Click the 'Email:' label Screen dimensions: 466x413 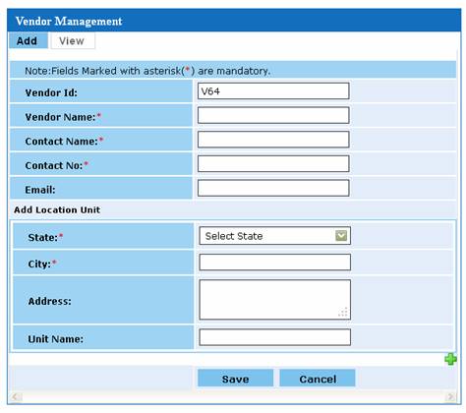coord(40,190)
